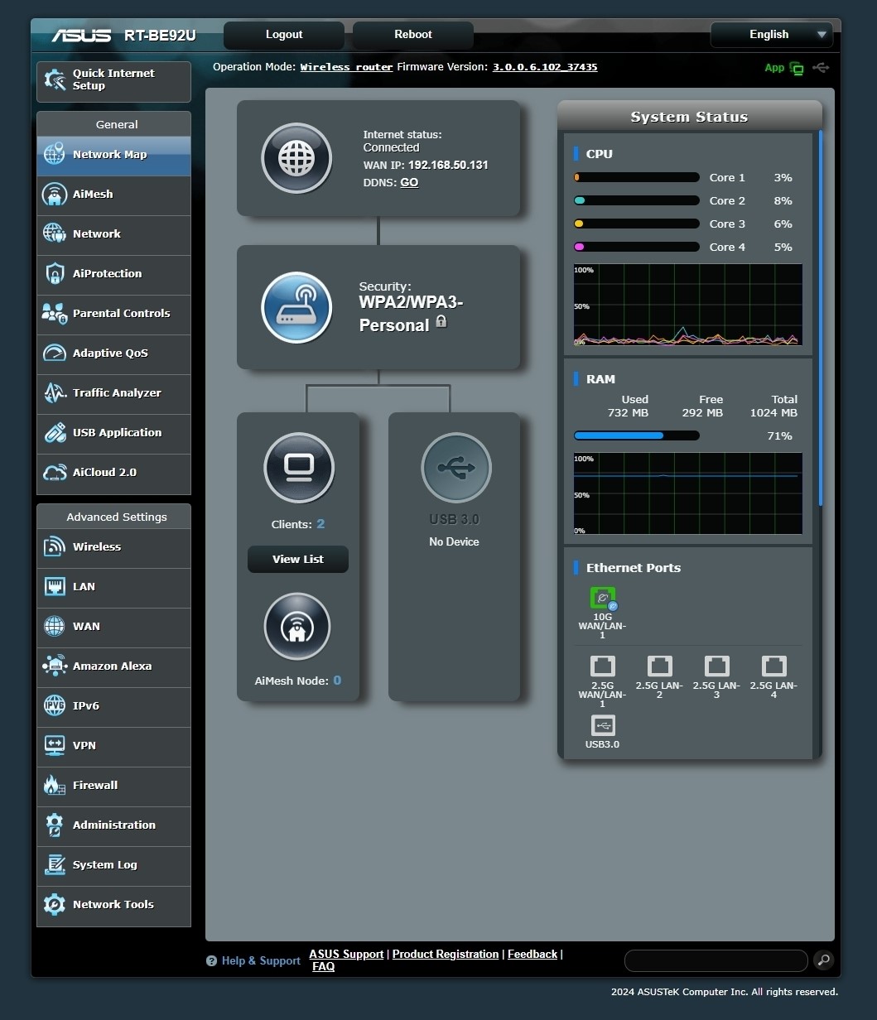The image size is (877, 1020).
Task: Click the System Status panel scrollbar
Action: pos(821,318)
